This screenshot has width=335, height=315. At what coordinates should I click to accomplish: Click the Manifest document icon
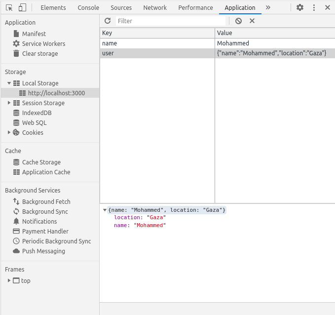click(16, 34)
